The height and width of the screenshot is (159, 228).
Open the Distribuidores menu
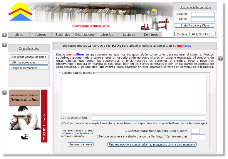85,35
